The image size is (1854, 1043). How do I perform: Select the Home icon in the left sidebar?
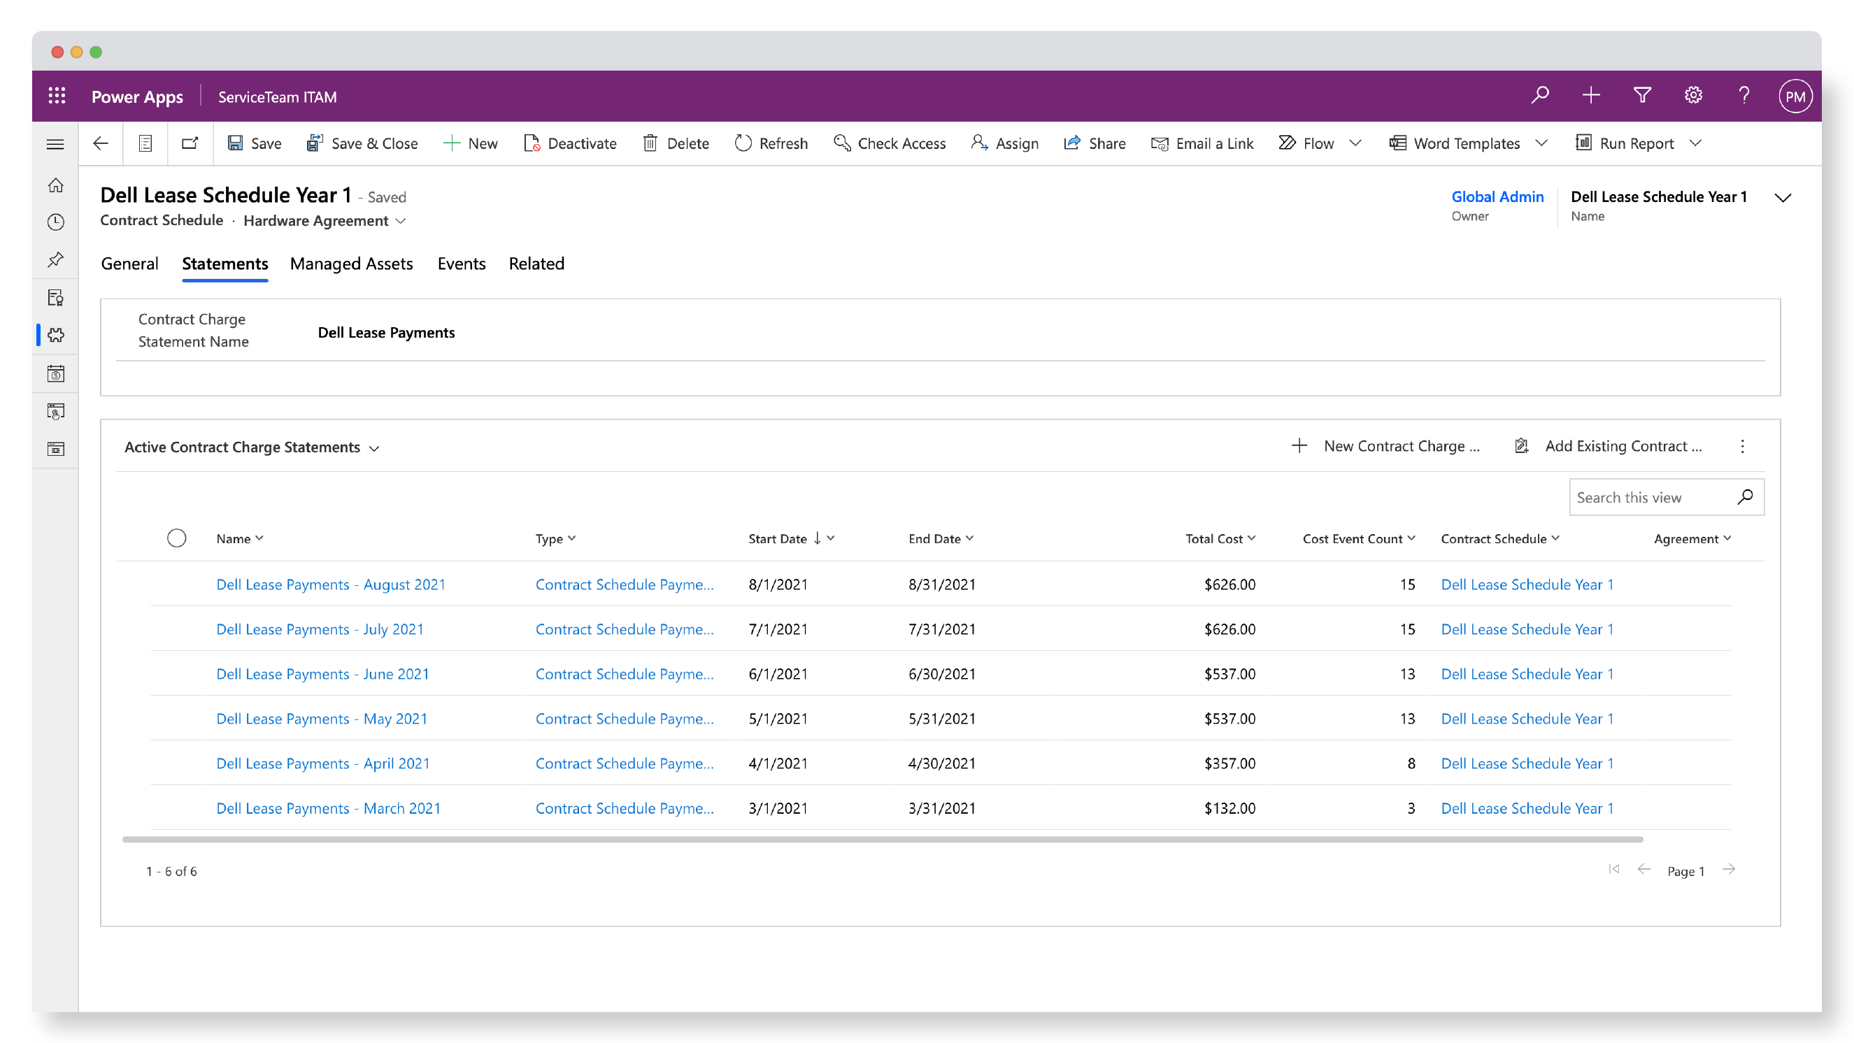55,185
